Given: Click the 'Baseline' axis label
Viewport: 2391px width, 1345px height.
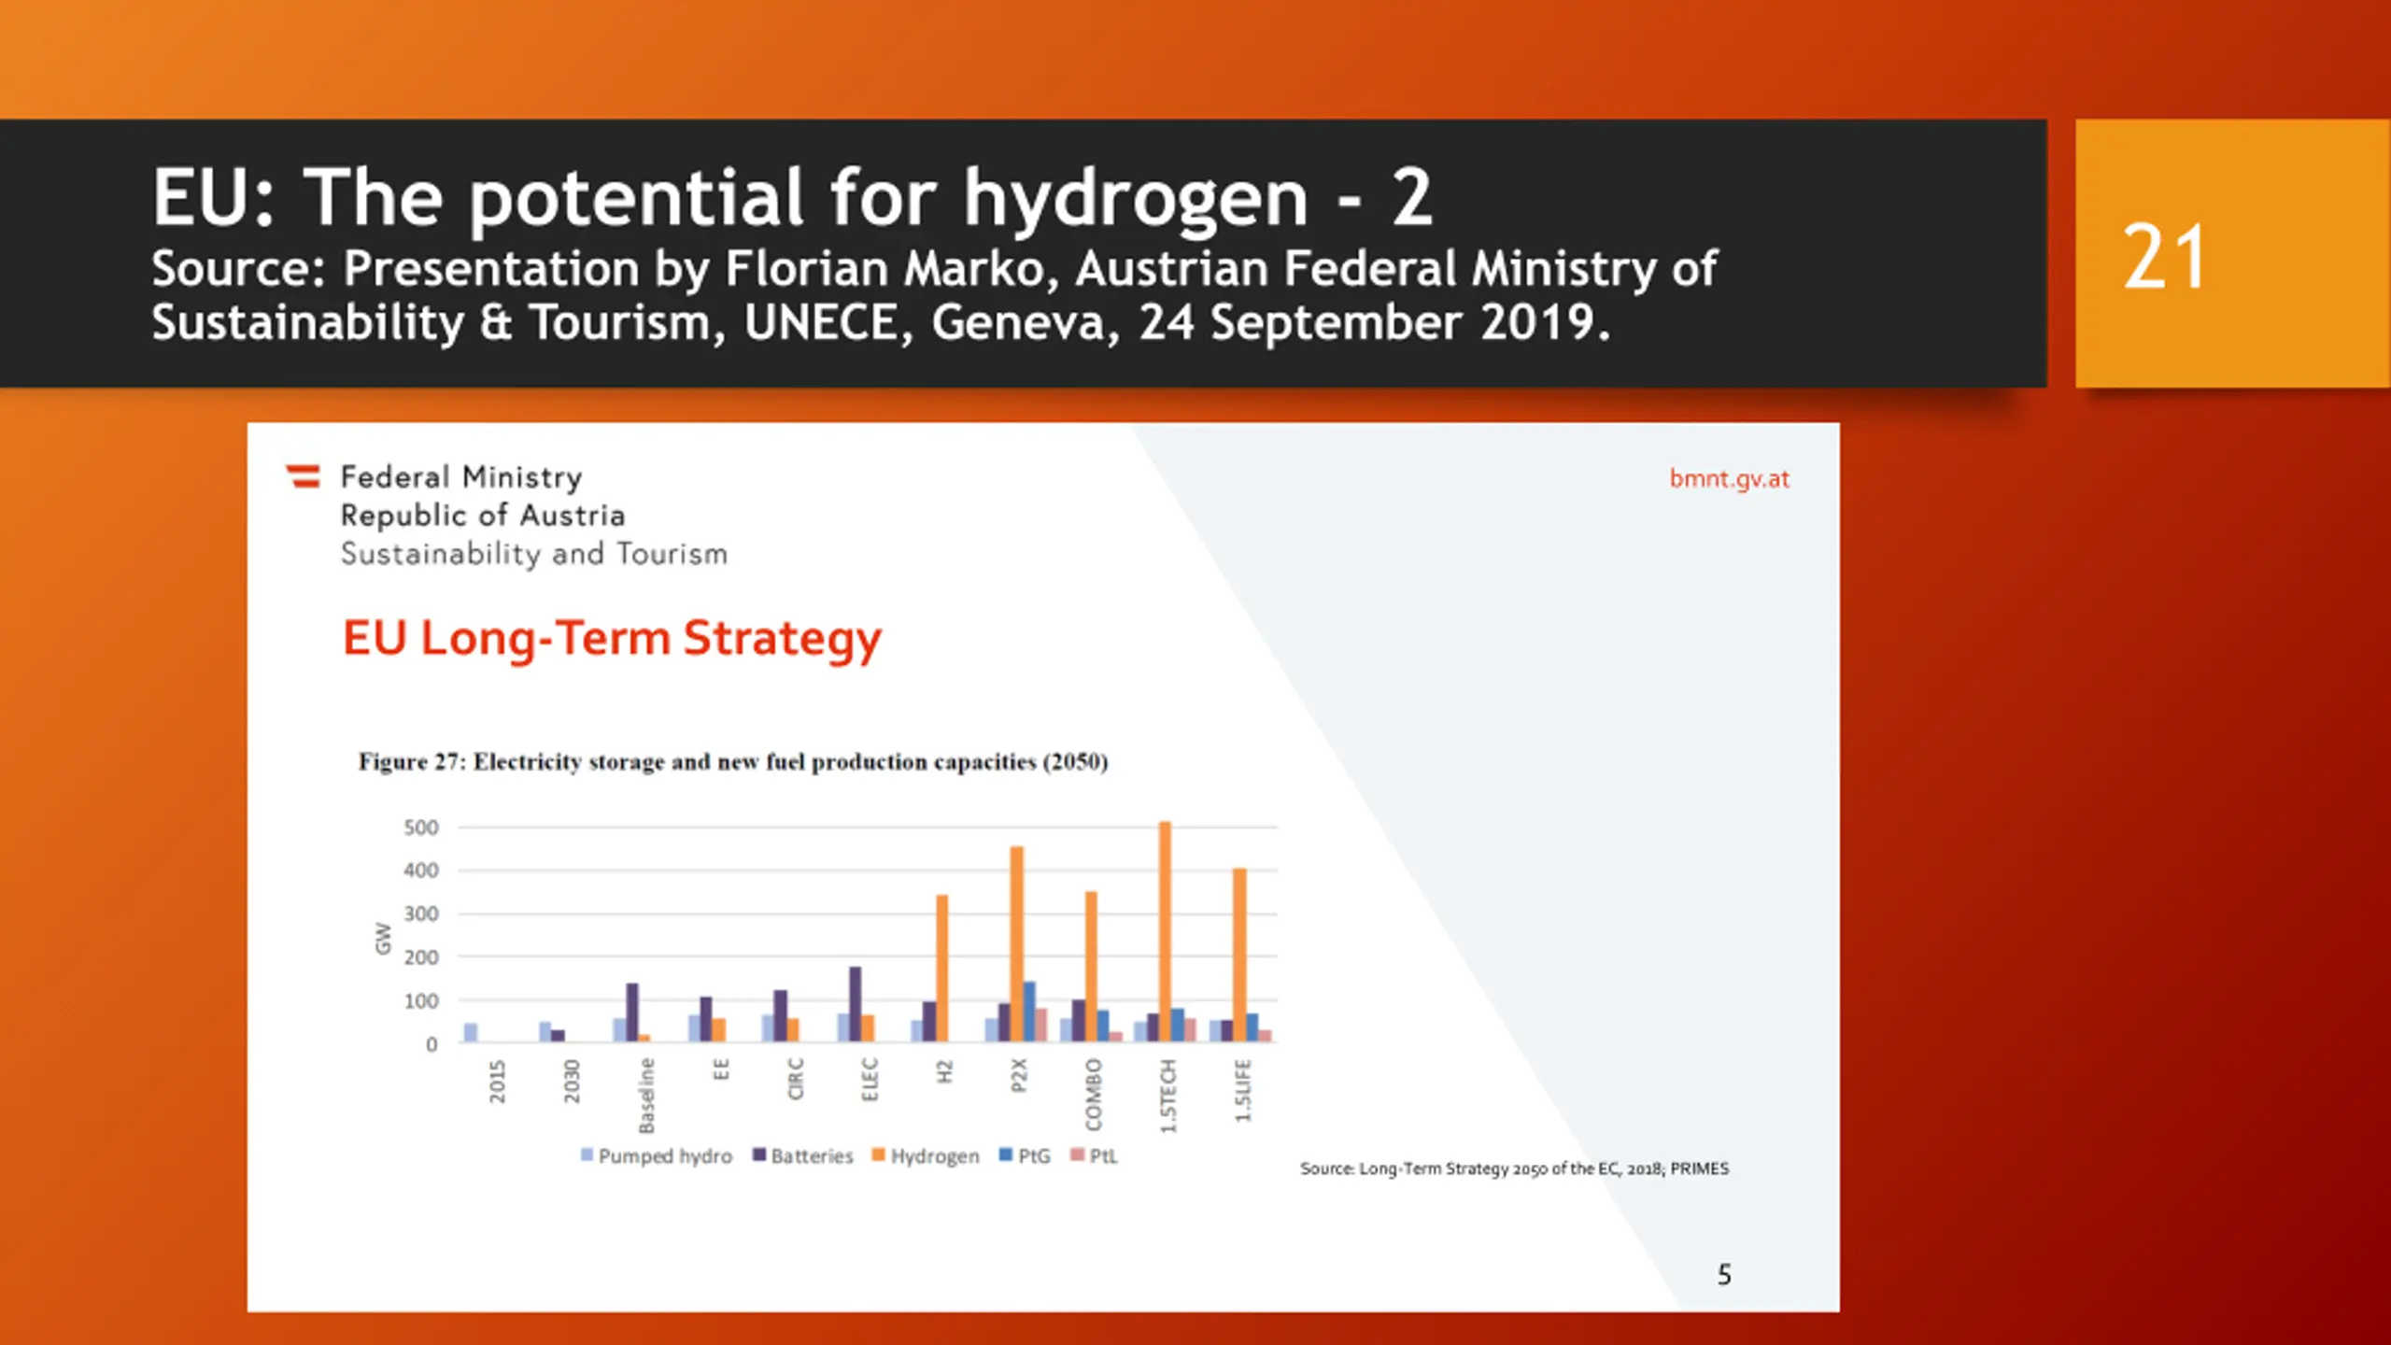Looking at the screenshot, I should 646,1095.
